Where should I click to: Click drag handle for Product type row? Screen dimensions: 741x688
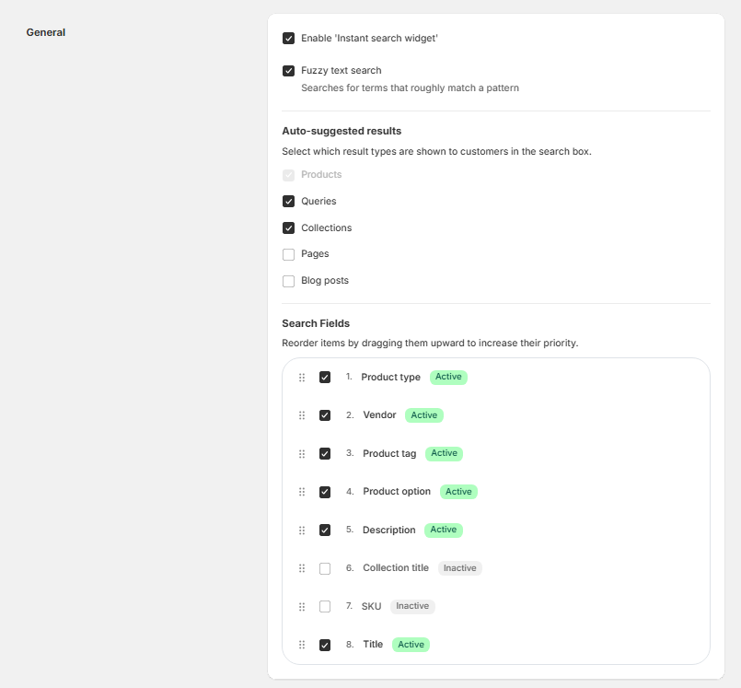[302, 378]
